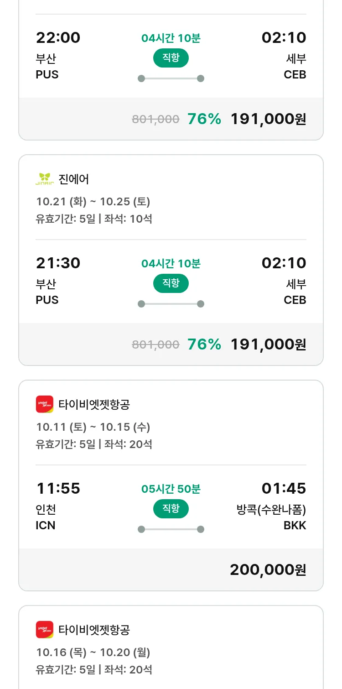The width and height of the screenshot is (342, 689).
Task: Click the 22:00 Busan departure time
Action: click(58, 37)
